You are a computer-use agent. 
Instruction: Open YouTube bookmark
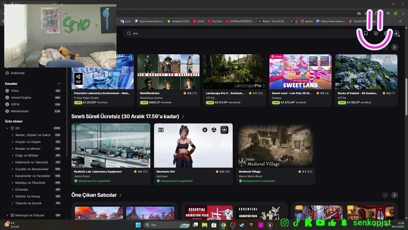point(215,21)
